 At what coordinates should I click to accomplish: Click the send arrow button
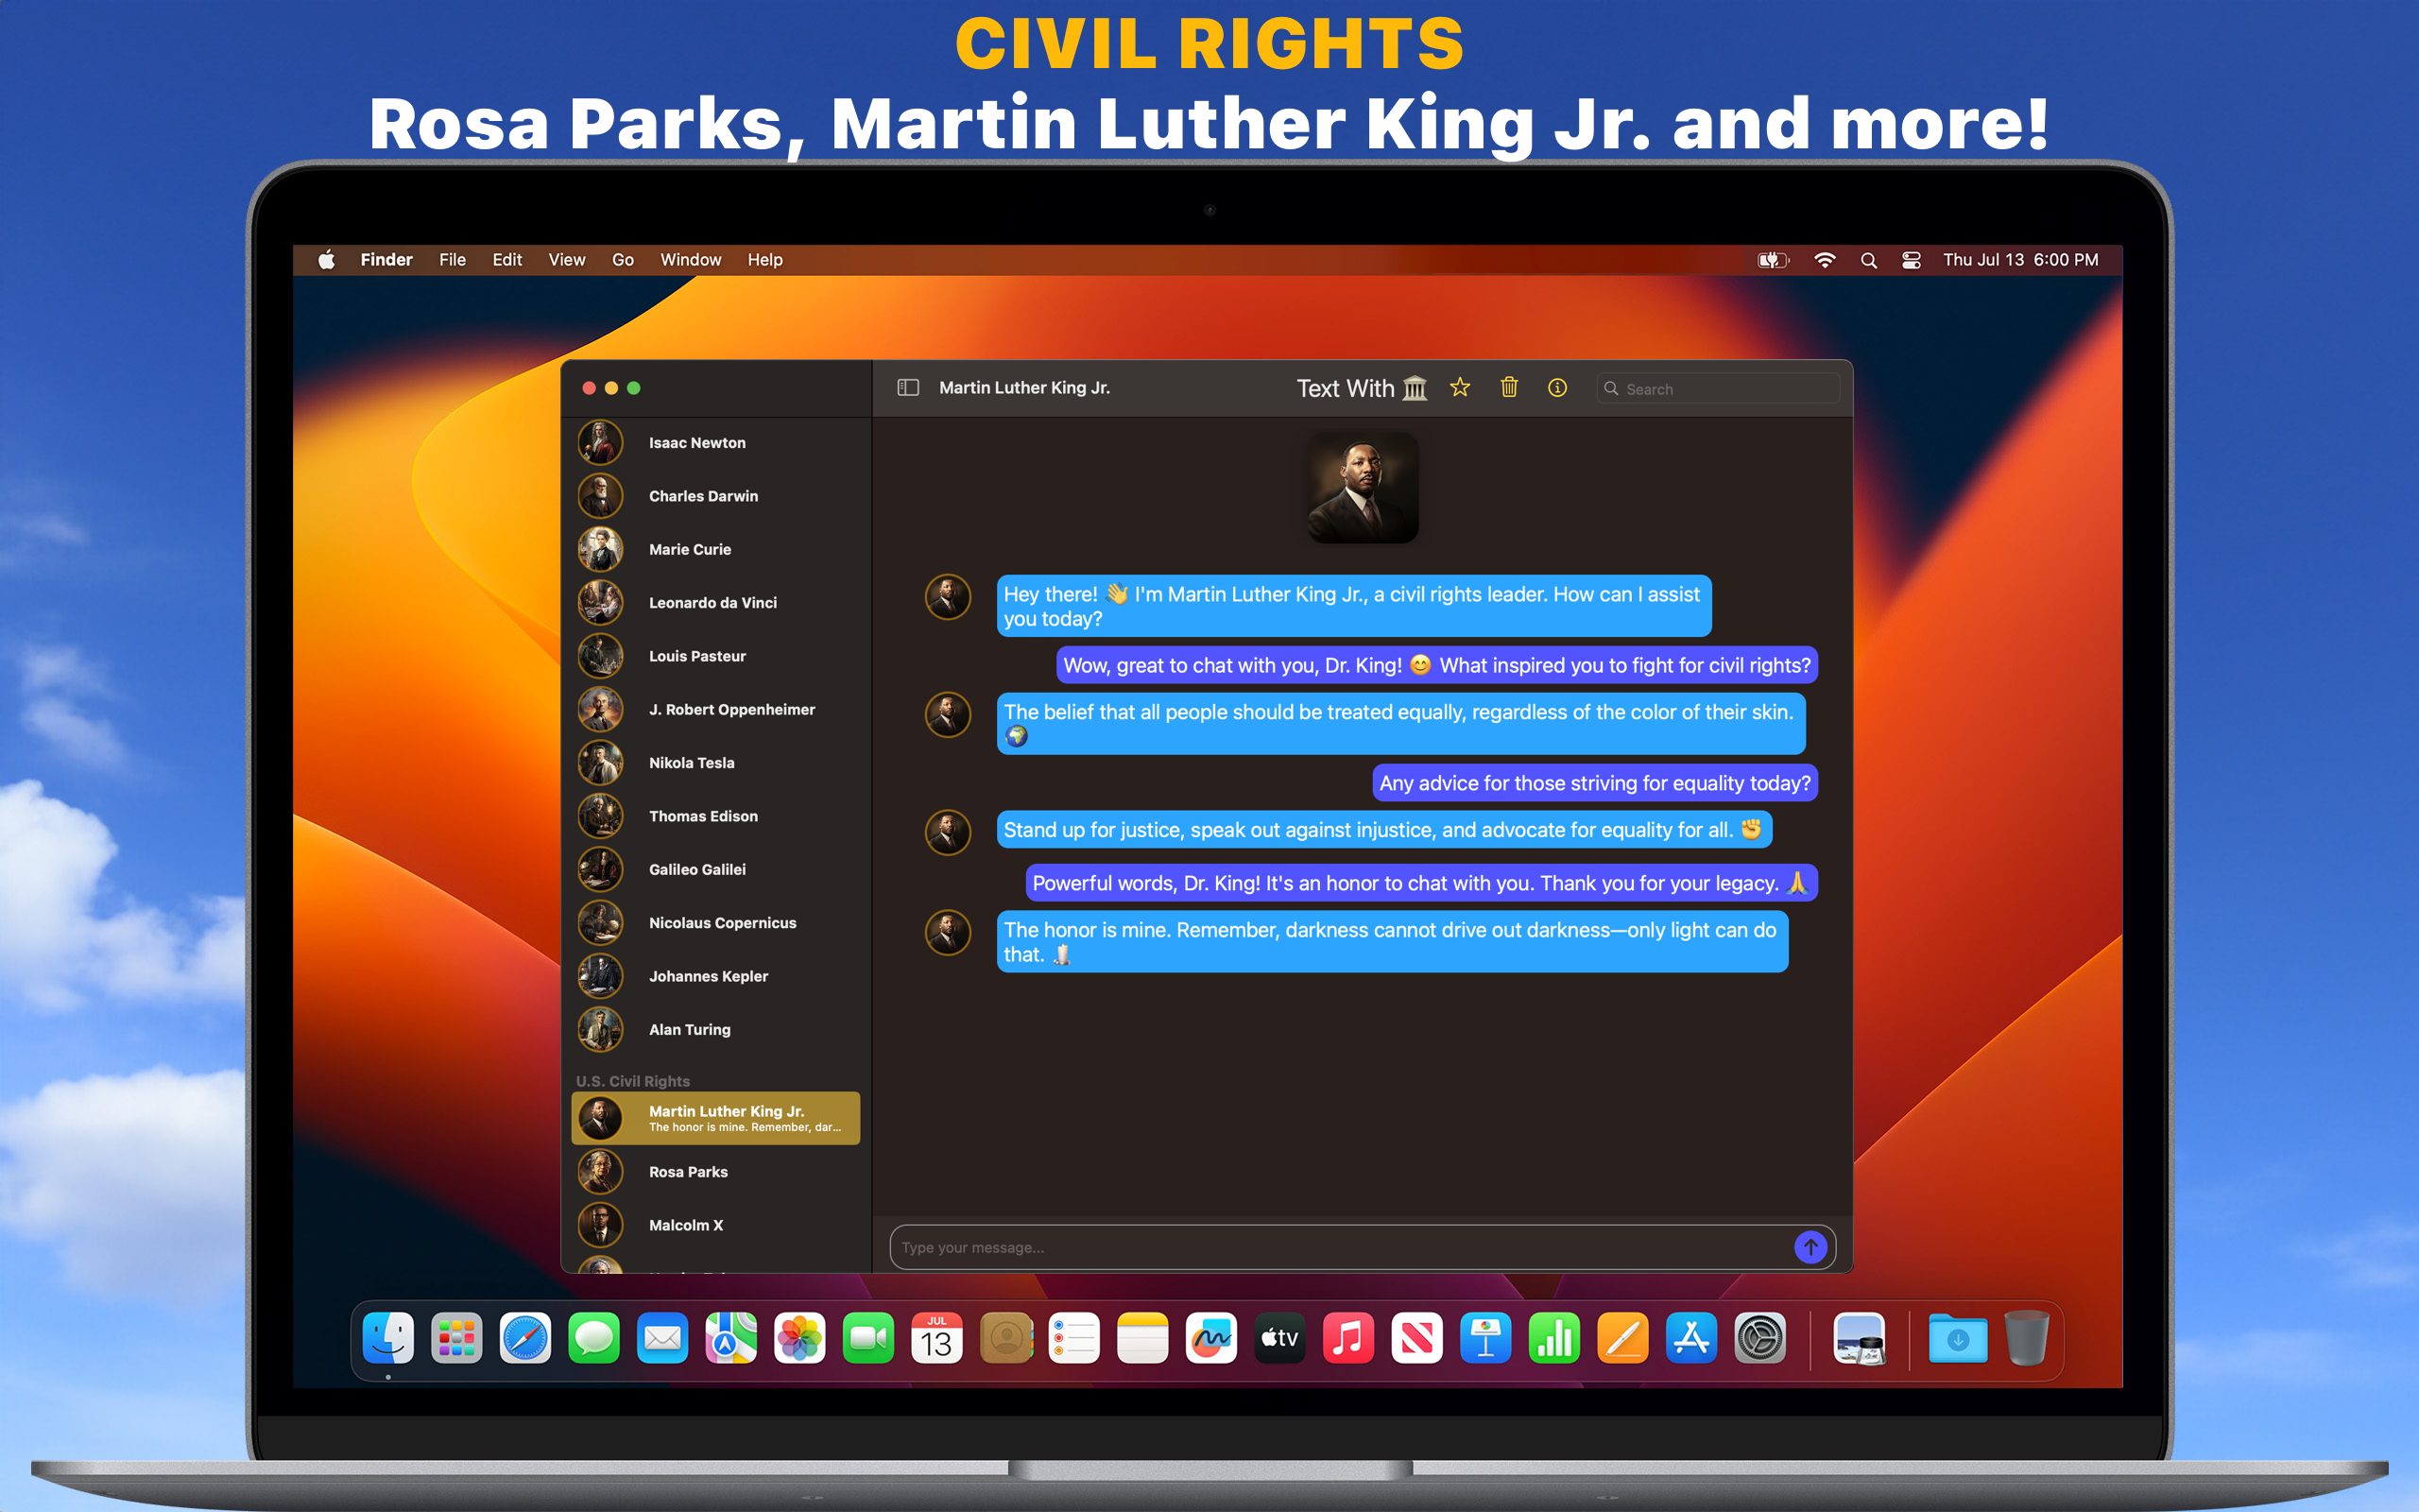pyautogui.click(x=1810, y=1247)
